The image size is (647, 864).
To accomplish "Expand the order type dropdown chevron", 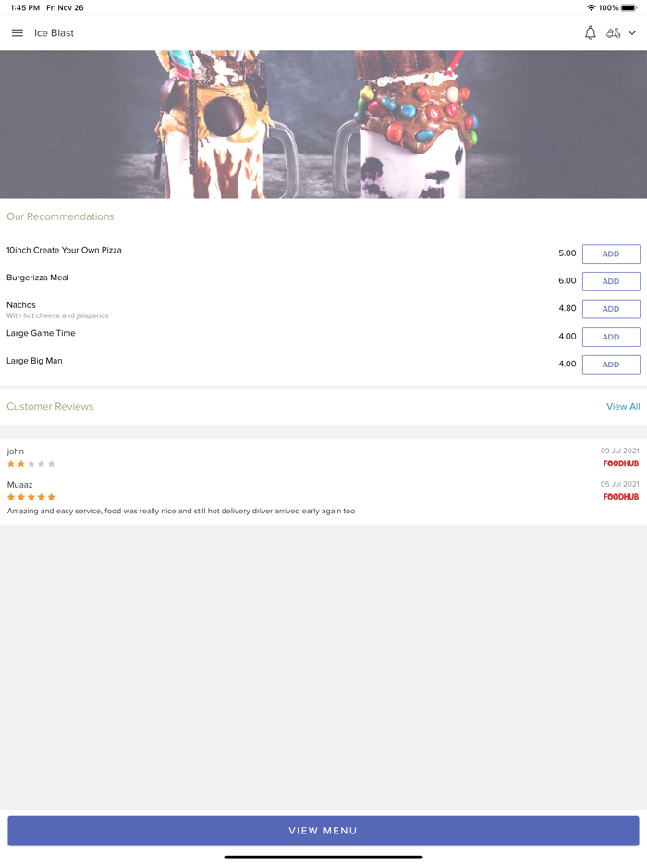I will [632, 33].
